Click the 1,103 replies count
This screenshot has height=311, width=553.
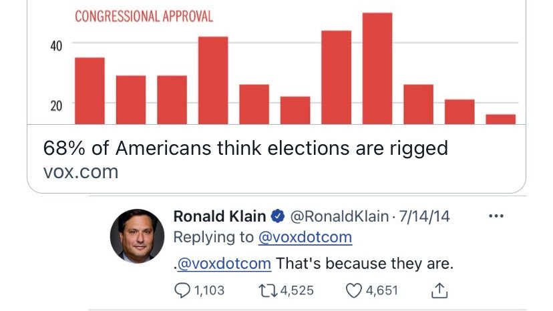point(209,290)
